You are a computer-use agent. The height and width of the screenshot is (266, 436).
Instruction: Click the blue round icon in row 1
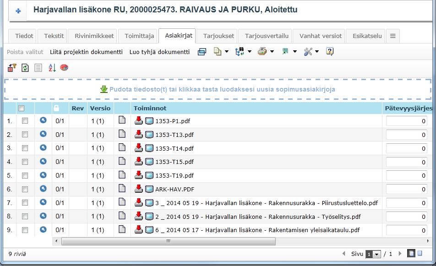pos(43,120)
